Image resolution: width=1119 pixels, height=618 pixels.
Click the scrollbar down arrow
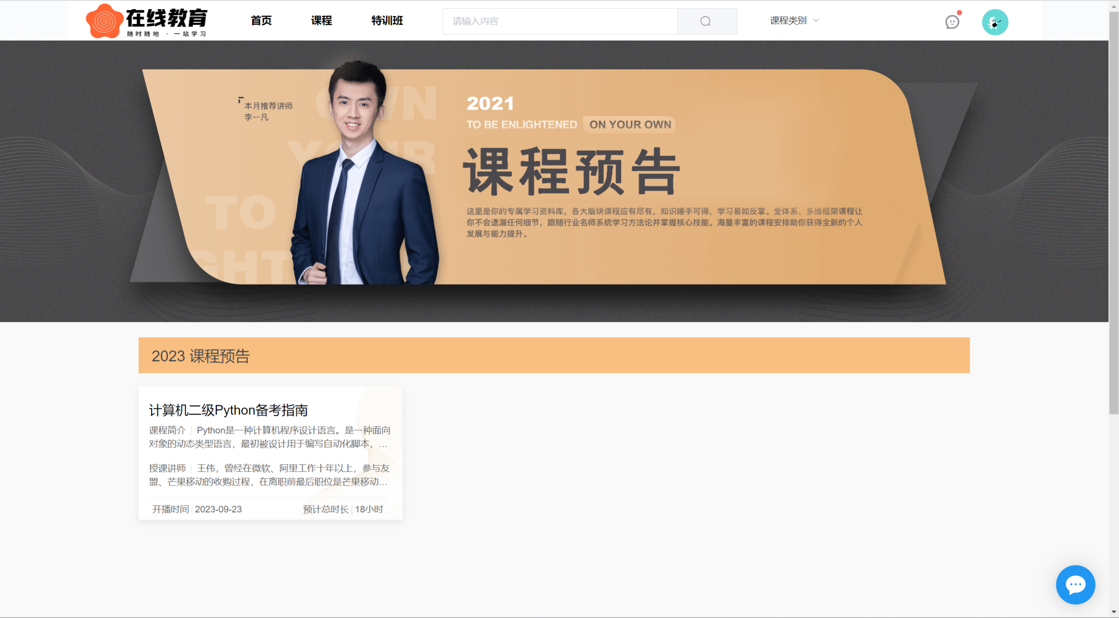point(1114,612)
